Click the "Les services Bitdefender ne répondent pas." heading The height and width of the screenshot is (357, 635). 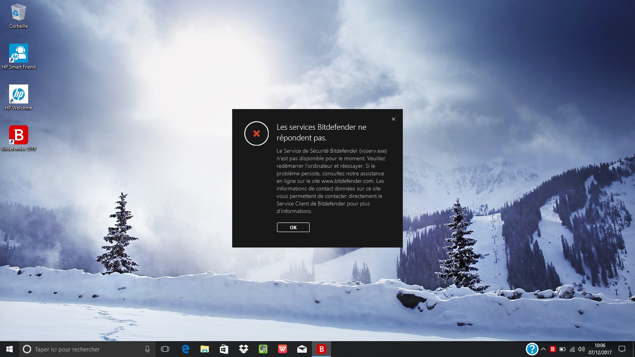321,132
